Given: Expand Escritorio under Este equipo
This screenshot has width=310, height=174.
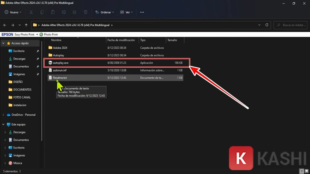Looking at the screenshot, I should (x=5, y=148).
